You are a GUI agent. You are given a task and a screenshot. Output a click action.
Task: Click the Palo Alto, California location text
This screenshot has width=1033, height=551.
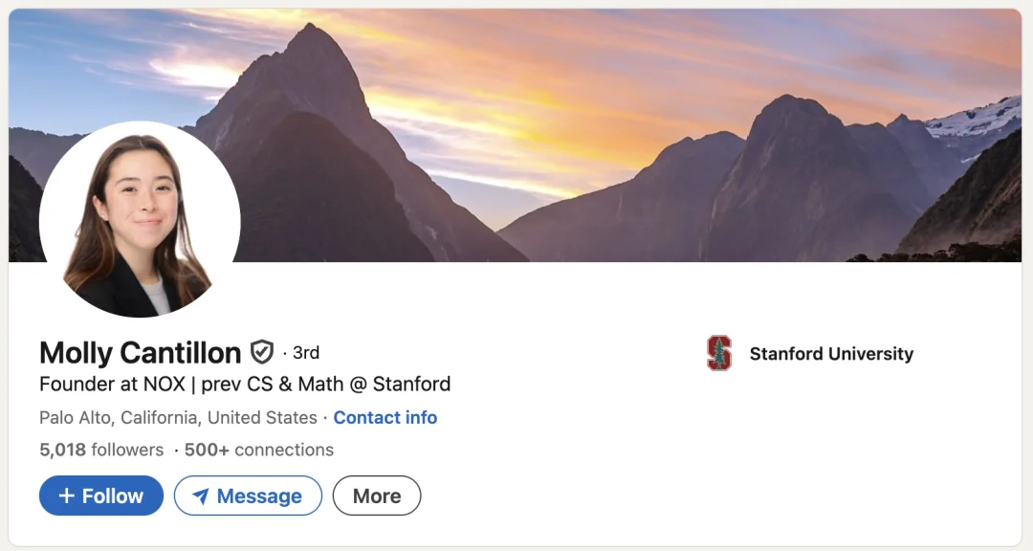click(x=178, y=417)
